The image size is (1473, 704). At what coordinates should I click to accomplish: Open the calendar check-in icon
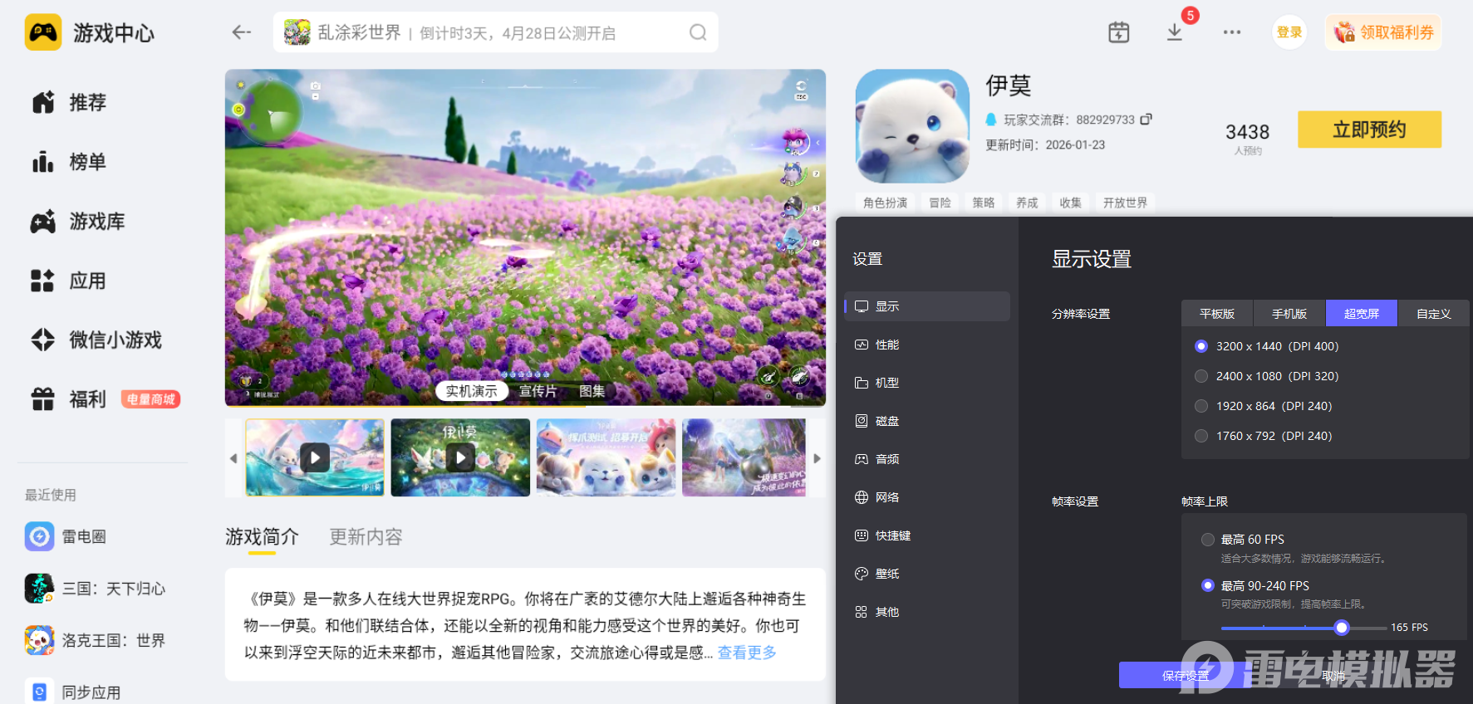coord(1118,32)
